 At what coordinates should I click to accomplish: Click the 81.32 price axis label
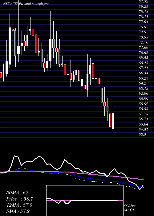coord(144,1)
